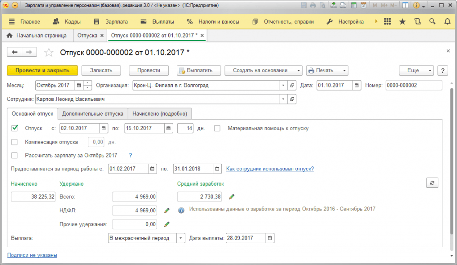Edit average earnings with pencil icon
Viewport: 457px width, 265px height.
[232, 197]
